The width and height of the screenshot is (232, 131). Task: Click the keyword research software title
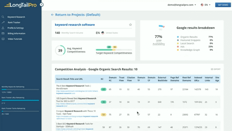point(75,24)
